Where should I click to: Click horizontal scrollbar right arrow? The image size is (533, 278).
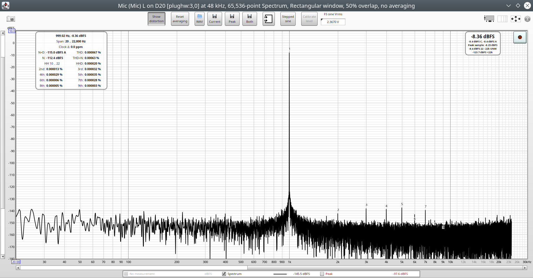click(x=525, y=268)
